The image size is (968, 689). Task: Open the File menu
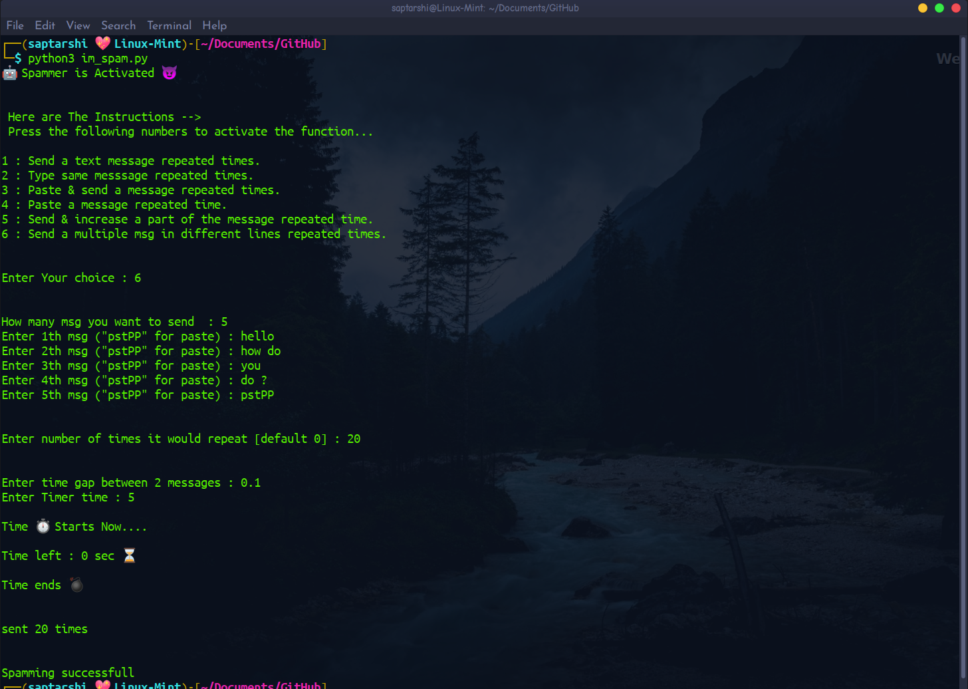point(15,25)
